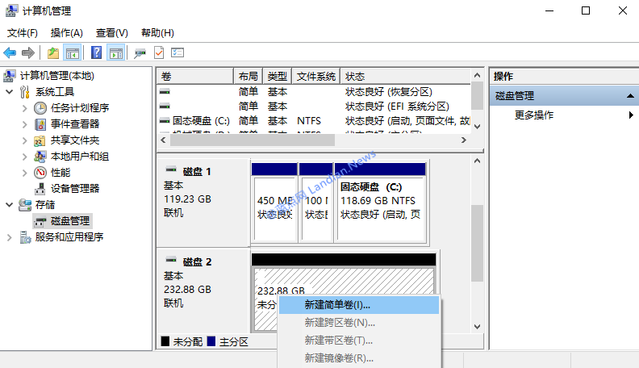
Task: Open 任务计划程序 in the tree
Action: pos(79,107)
